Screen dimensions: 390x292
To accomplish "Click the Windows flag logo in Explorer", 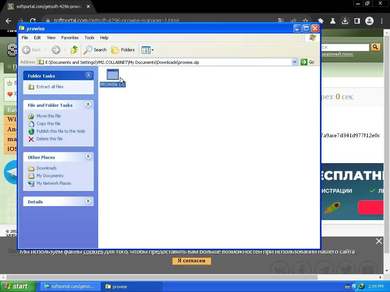I will (x=313, y=38).
